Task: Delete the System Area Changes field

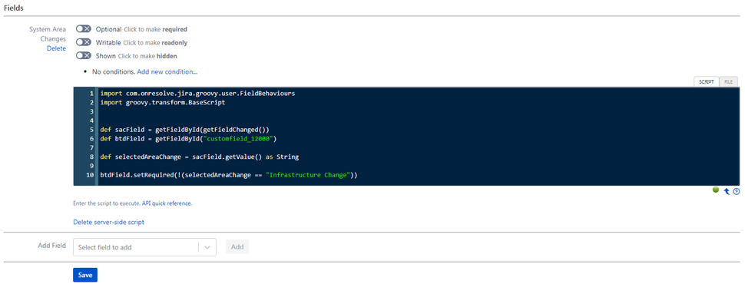Action: point(56,48)
